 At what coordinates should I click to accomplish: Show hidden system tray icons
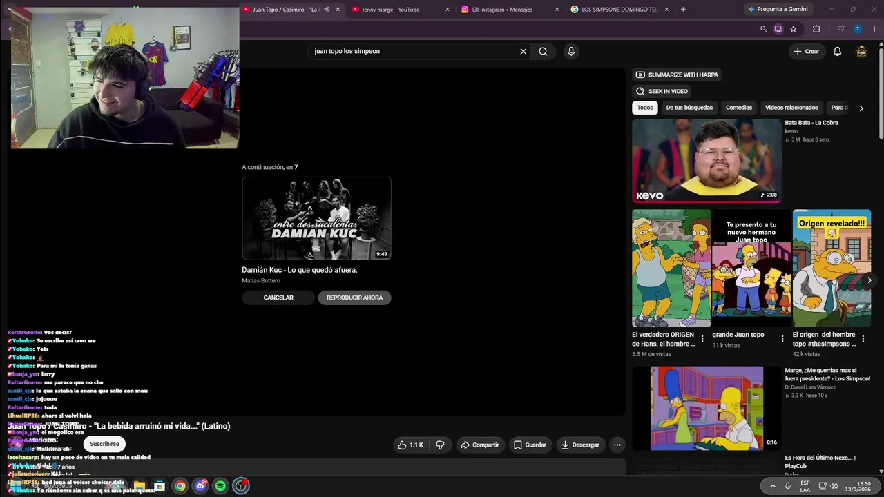coord(773,486)
